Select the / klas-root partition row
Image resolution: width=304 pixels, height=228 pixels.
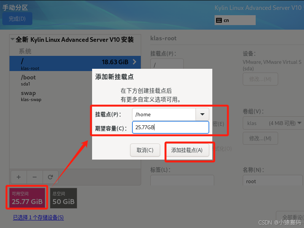75,63
